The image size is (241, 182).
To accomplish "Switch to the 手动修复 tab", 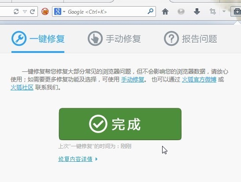I will coord(114,39).
